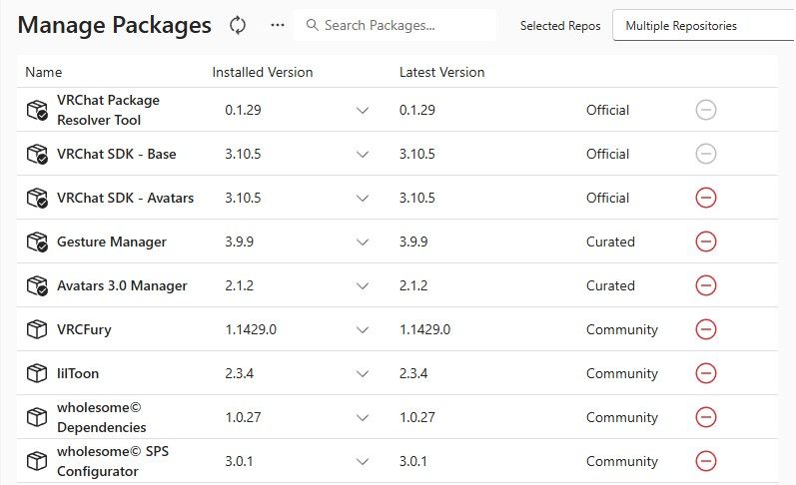The height and width of the screenshot is (485, 796).
Task: Click Curated label in Gesture Manager row
Action: point(610,242)
